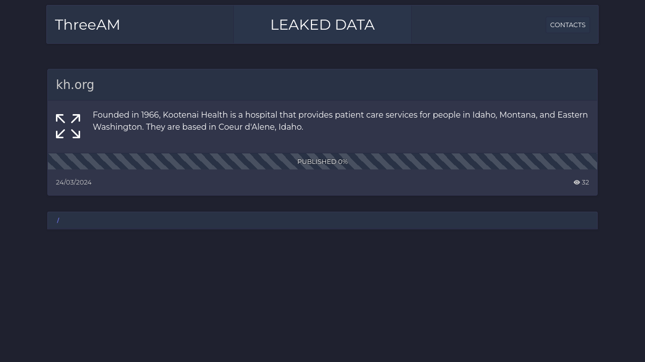Click the Kootenai Health description paragraph
The height and width of the screenshot is (362, 645).
(340, 121)
